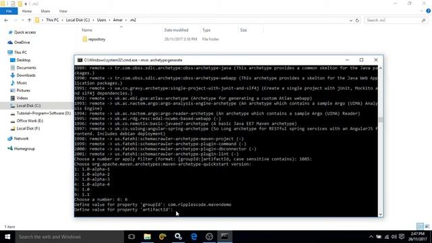Click Local Disk (C:) in breadcrumb

click(x=78, y=20)
